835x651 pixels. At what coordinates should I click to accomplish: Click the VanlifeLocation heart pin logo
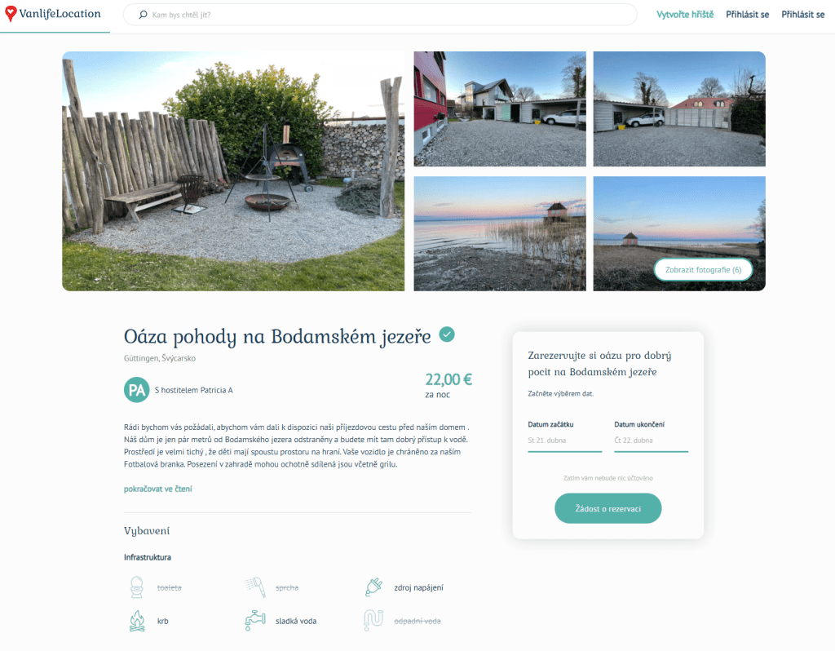[11, 14]
